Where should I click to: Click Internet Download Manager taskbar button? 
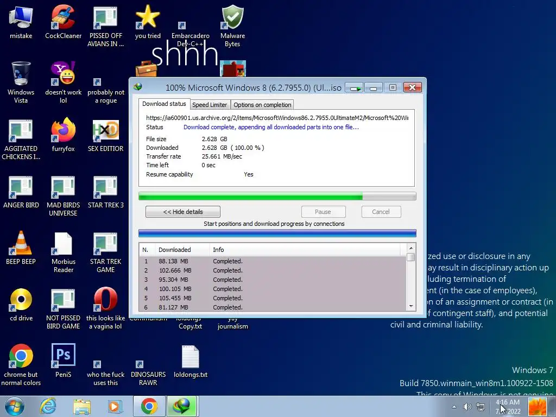coord(182,406)
